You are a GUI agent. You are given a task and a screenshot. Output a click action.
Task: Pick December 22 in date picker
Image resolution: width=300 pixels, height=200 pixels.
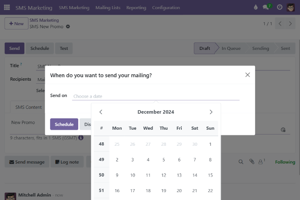coord(210,190)
